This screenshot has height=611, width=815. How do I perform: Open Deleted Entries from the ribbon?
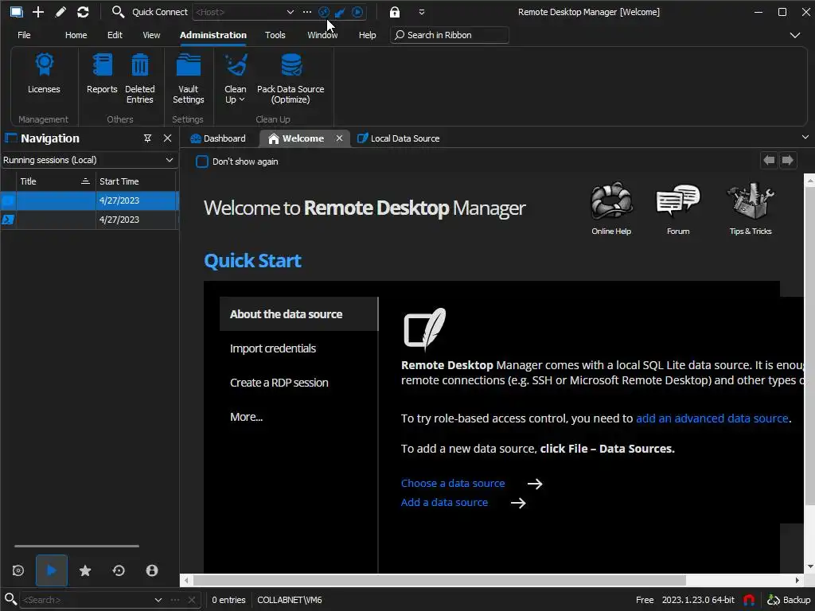(x=140, y=79)
